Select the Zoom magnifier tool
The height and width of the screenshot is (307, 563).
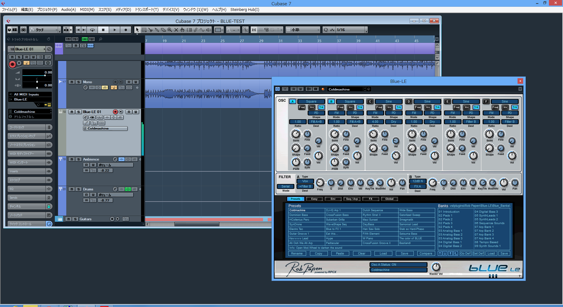tap(170, 30)
